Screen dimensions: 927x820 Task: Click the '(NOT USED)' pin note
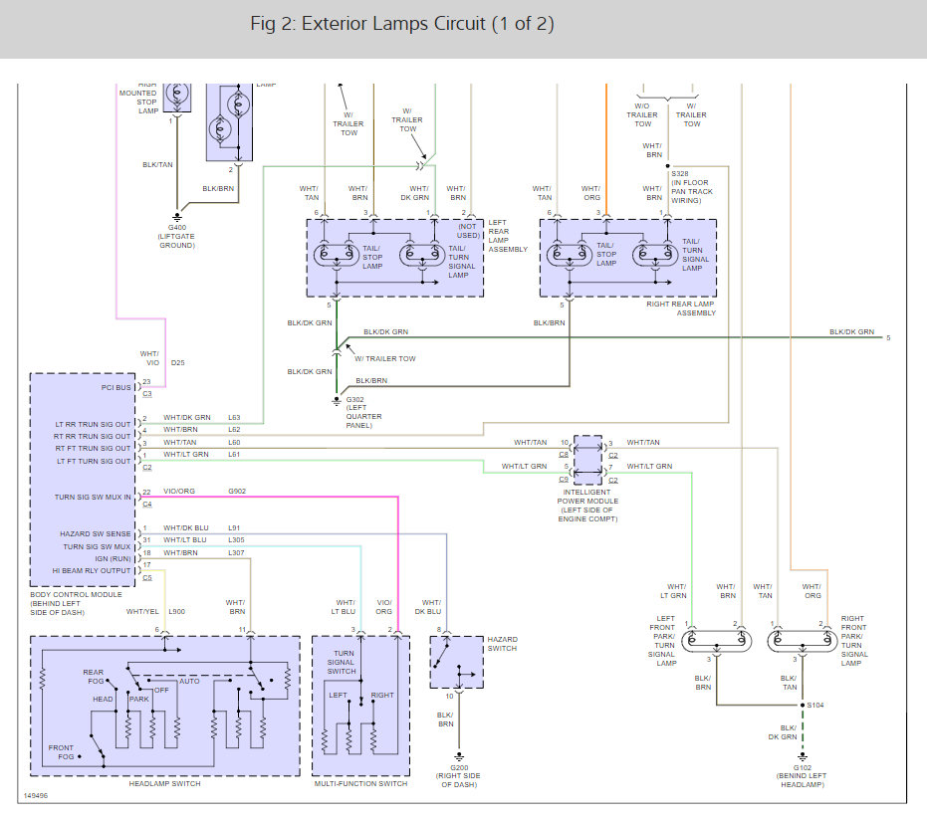coord(468,231)
